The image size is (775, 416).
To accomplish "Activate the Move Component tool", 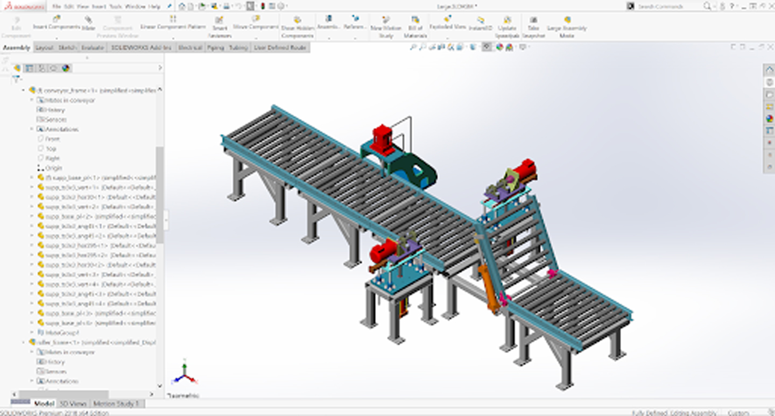I will [256, 23].
